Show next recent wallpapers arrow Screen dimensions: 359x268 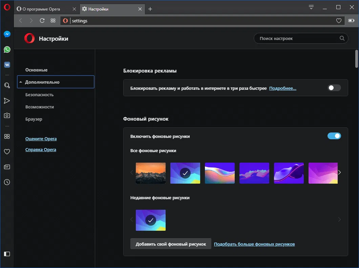(x=340, y=220)
